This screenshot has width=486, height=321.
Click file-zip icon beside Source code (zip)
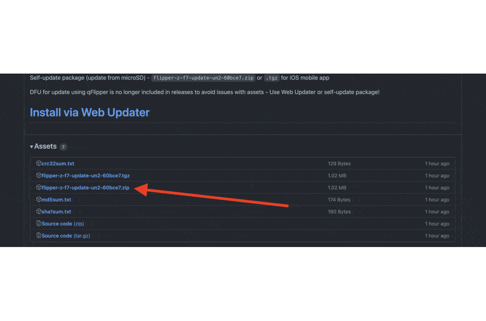(39, 224)
